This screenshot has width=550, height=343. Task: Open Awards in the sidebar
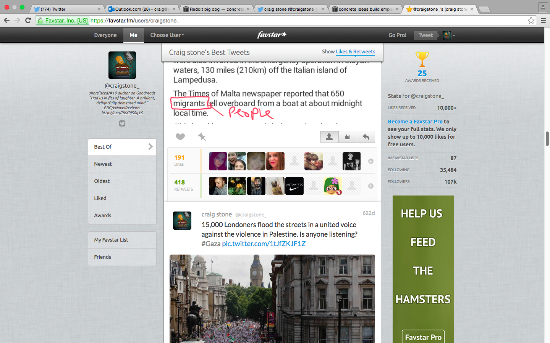tap(122, 215)
